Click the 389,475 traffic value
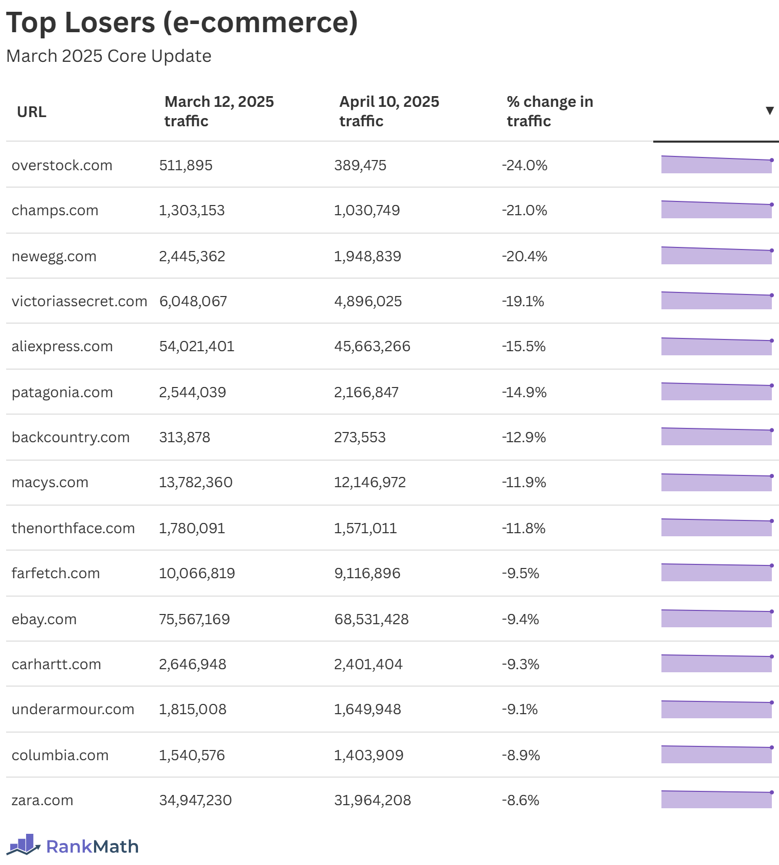Screen dimensions: 779x865 pos(360,165)
